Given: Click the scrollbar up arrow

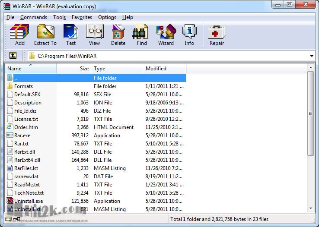Looking at the screenshot, I should coord(311,67).
